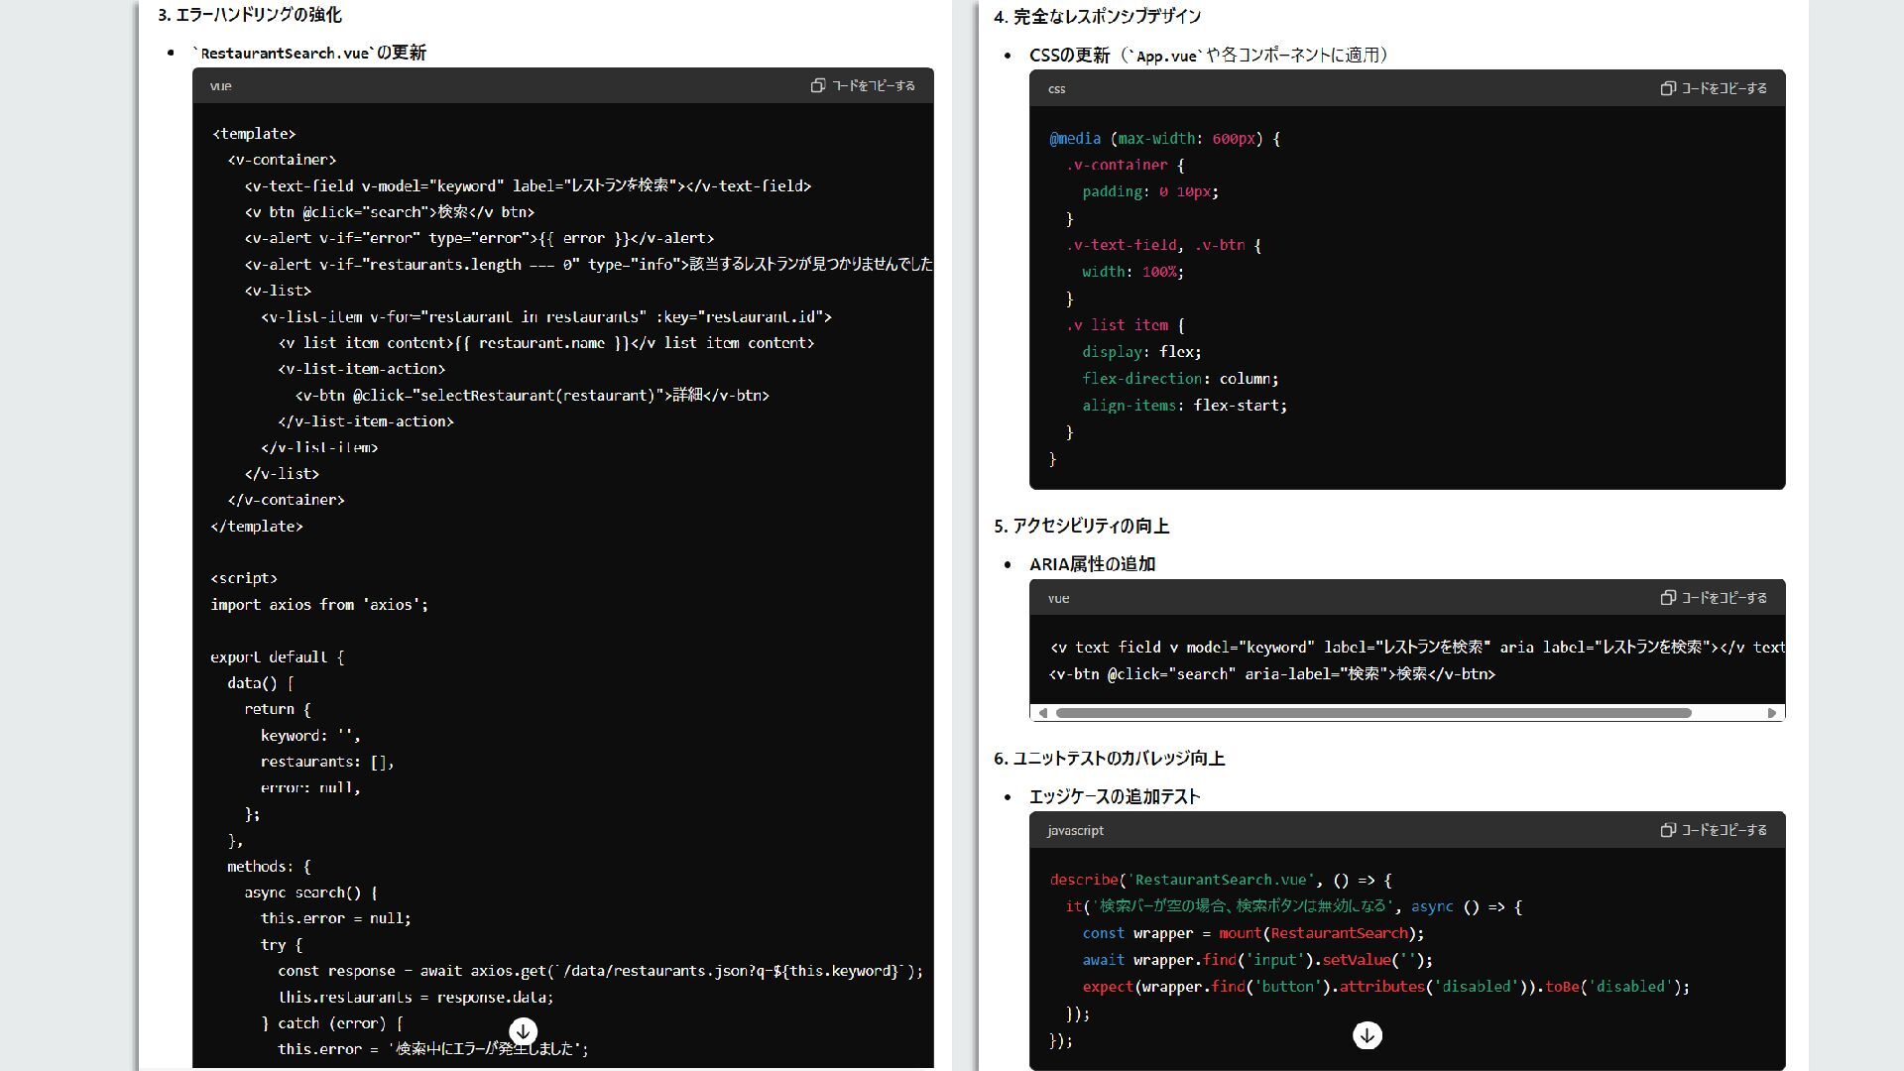1904x1071 pixels.
Task: Click the copy icon in the ARIA vue code block
Action: pyautogui.click(x=1668, y=598)
